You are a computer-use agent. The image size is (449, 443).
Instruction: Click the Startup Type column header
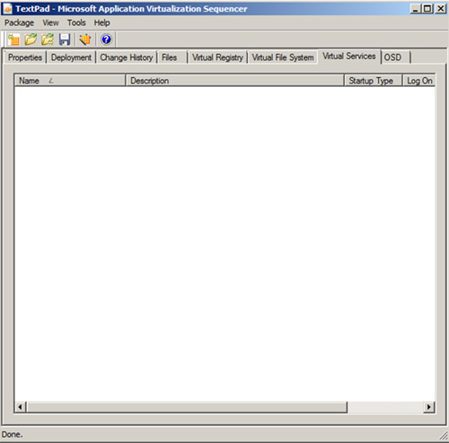pos(373,81)
